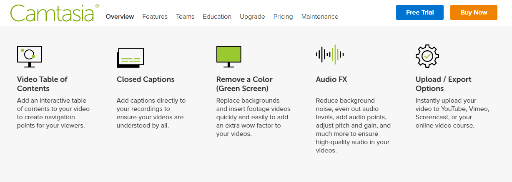Click the Audio FX waveform icon
This screenshot has height=182, width=512.
pyautogui.click(x=329, y=54)
